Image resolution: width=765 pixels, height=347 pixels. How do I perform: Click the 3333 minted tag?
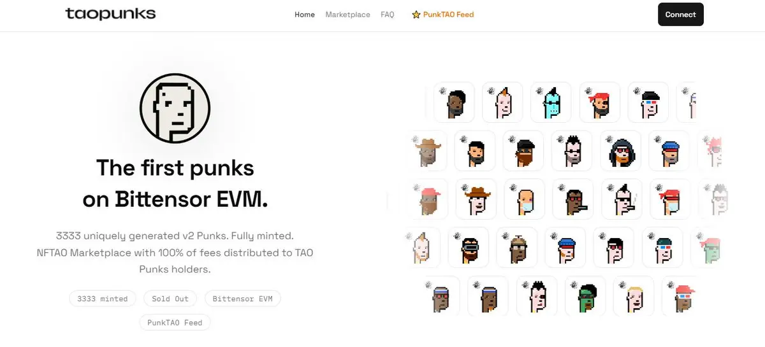pos(103,299)
